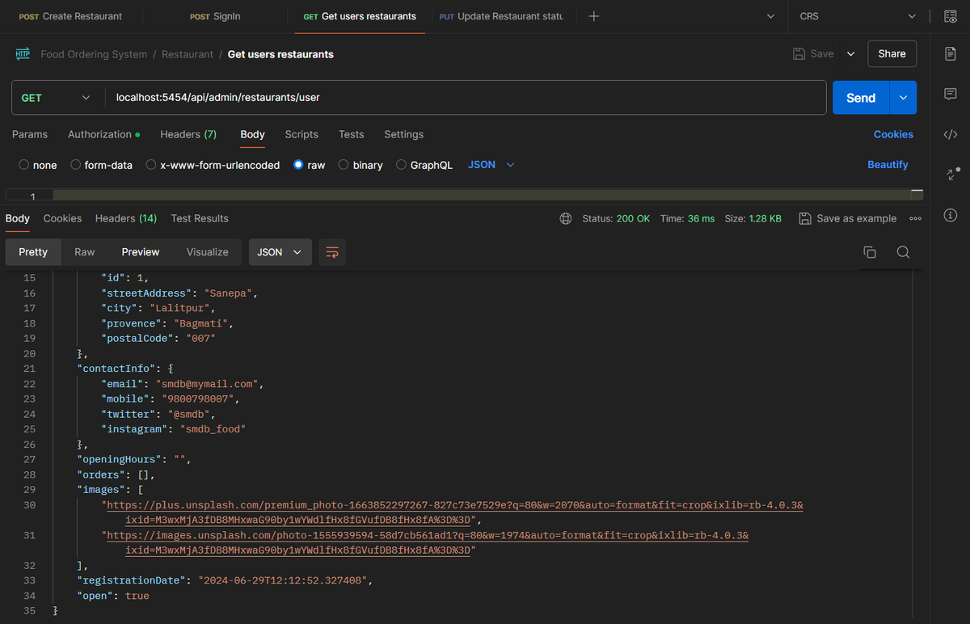Open search in the response body
This screenshot has width=970, height=624.
click(x=903, y=252)
